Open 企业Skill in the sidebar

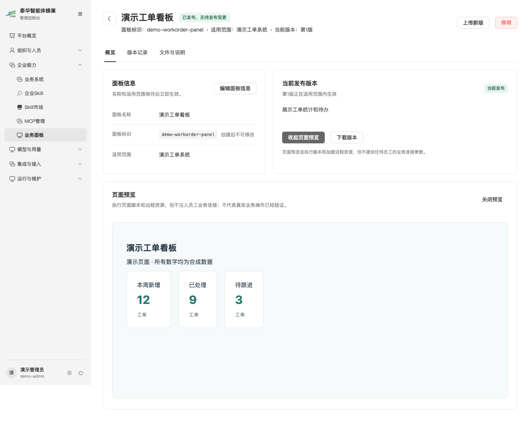pyautogui.click(x=46, y=93)
